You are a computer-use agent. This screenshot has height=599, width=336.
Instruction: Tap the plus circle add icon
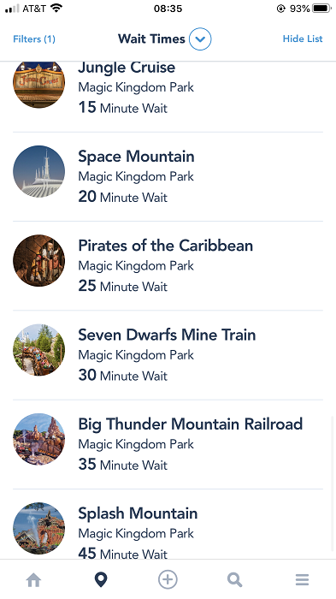pyautogui.click(x=168, y=579)
